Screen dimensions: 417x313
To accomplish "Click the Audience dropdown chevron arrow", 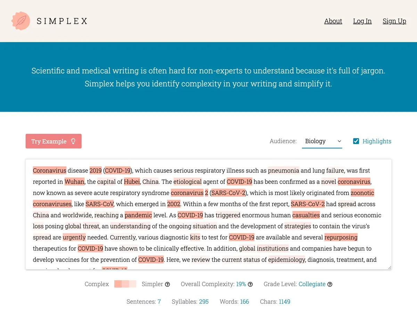I will (340, 141).
